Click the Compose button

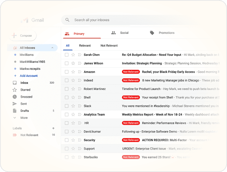[22, 36]
